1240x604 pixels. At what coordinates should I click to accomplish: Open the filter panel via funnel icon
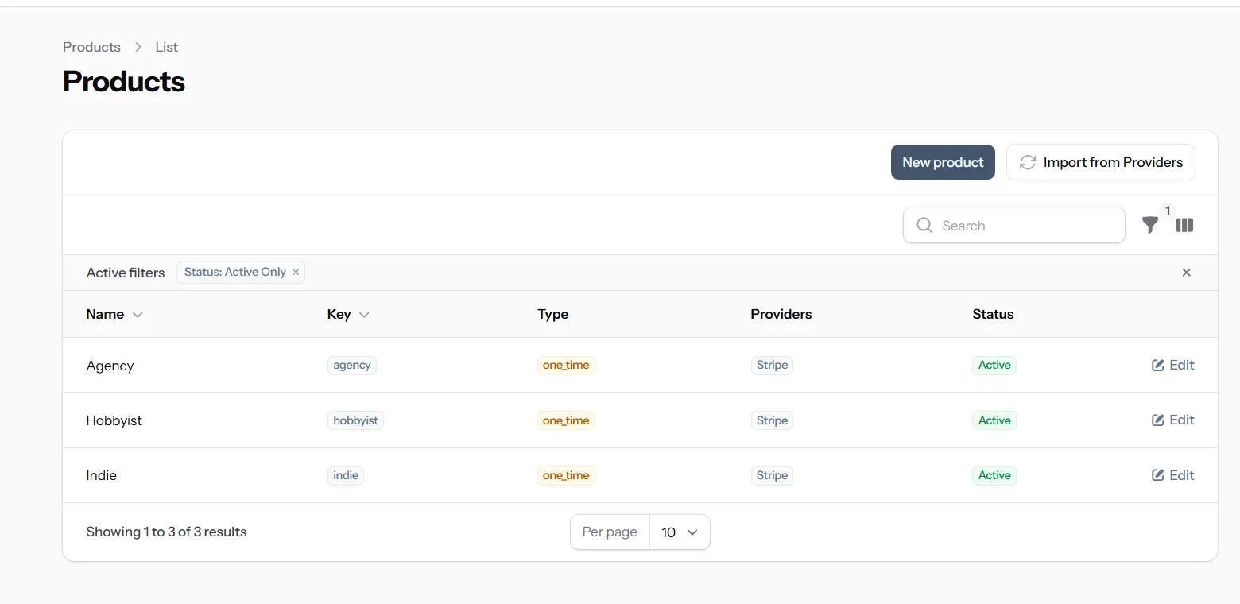pos(1149,225)
